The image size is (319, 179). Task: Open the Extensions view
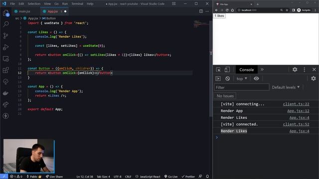coord(6,70)
